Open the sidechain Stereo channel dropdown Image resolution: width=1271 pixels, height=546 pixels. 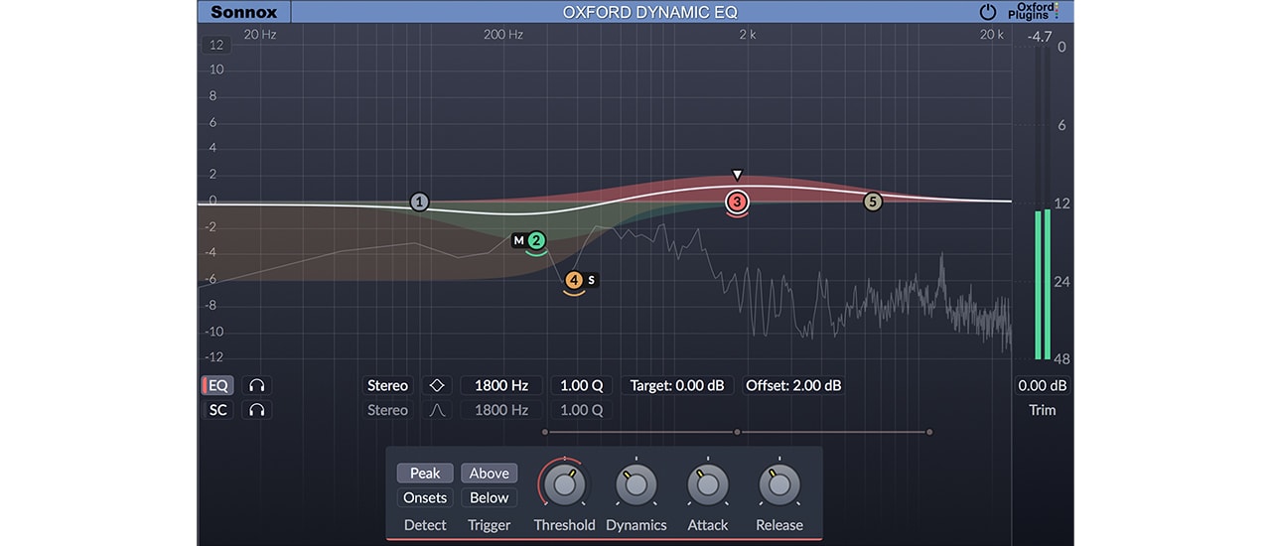point(387,410)
